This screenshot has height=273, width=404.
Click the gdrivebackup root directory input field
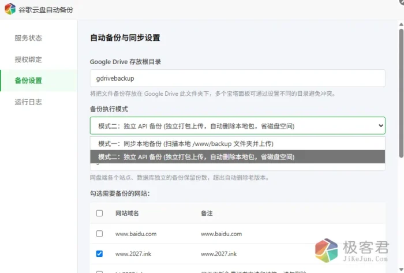point(238,78)
